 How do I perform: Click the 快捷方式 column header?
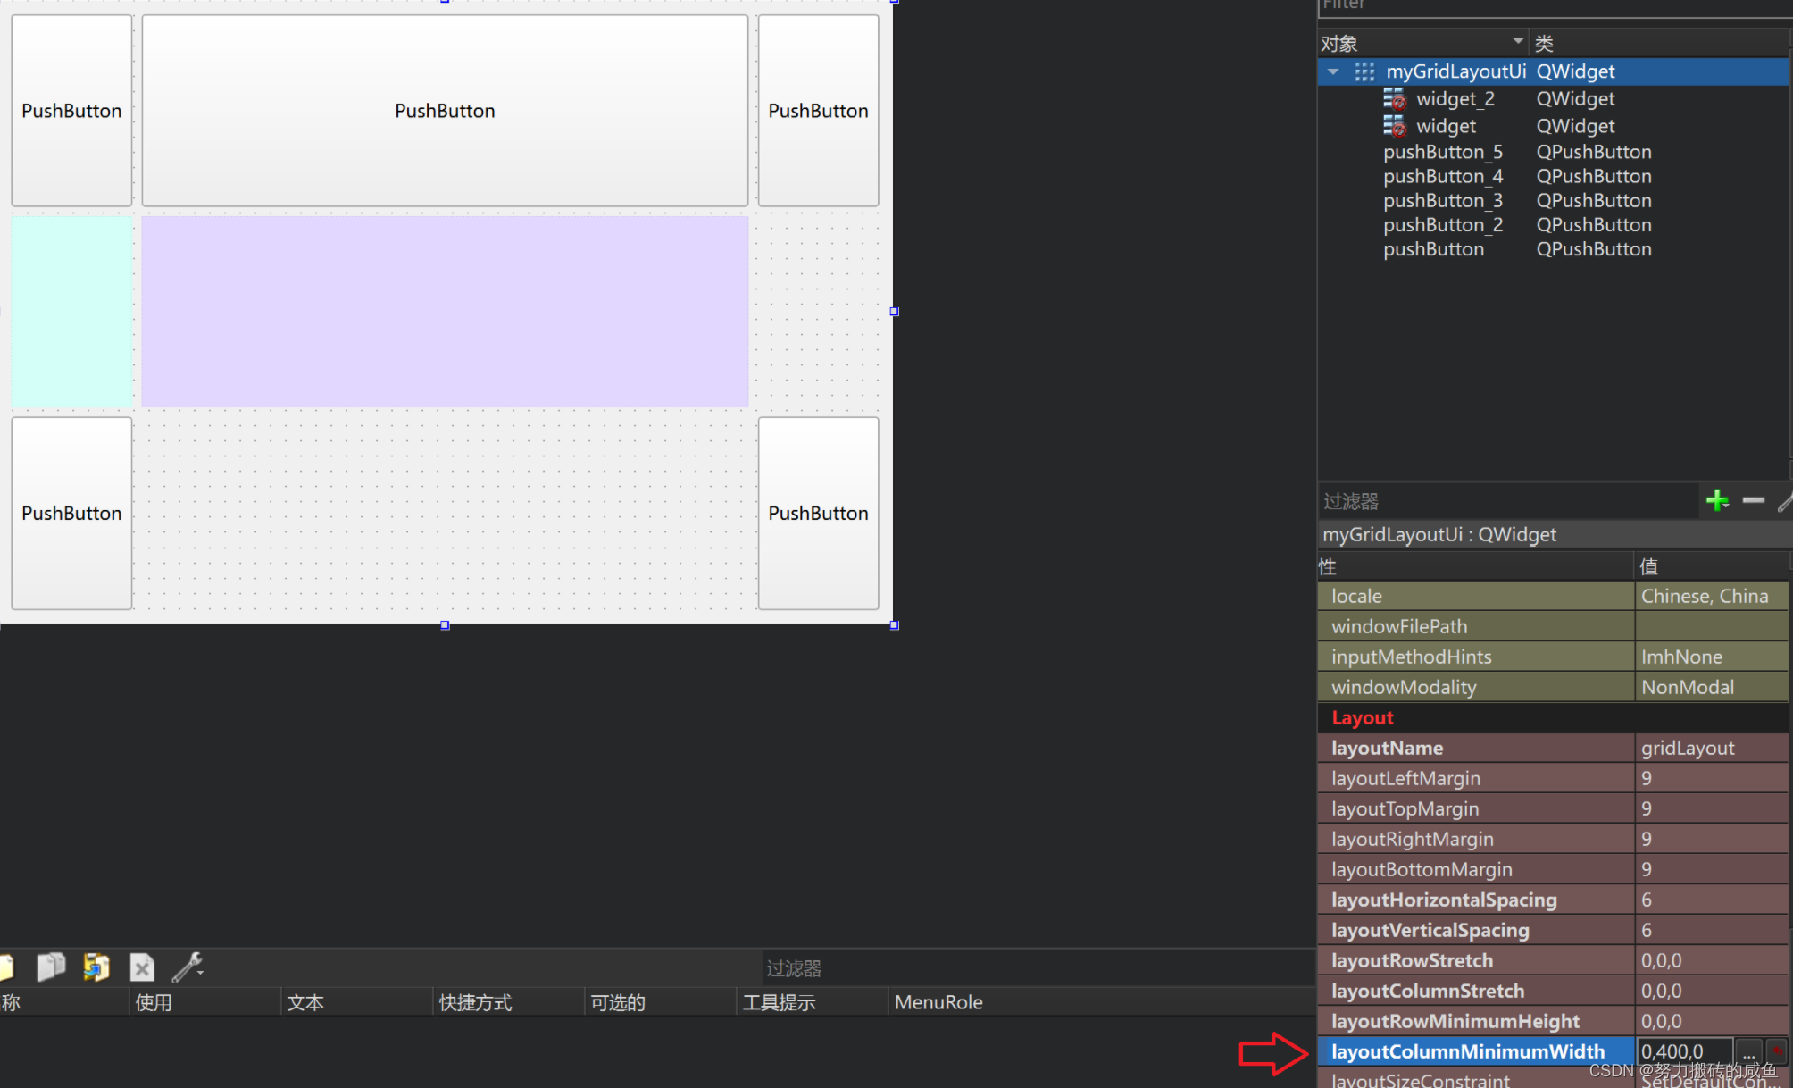pyautogui.click(x=475, y=1002)
